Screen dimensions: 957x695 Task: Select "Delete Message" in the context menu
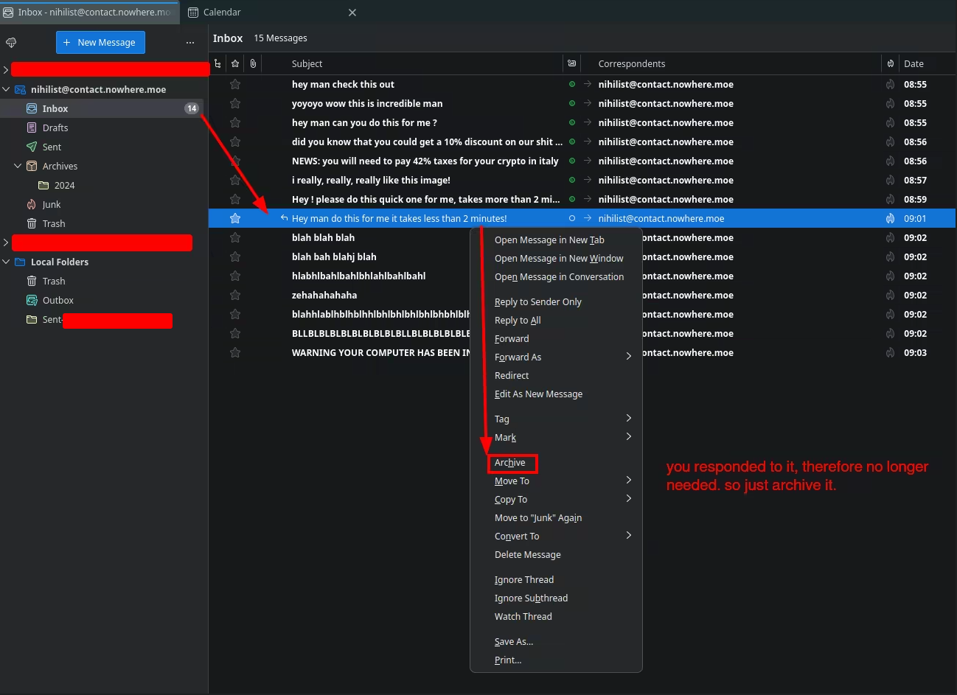pyautogui.click(x=527, y=555)
